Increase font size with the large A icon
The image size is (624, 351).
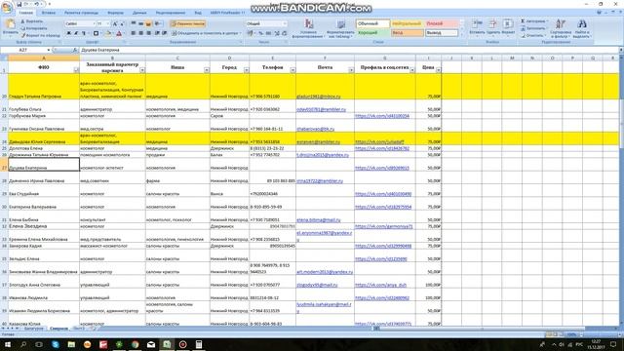point(115,23)
